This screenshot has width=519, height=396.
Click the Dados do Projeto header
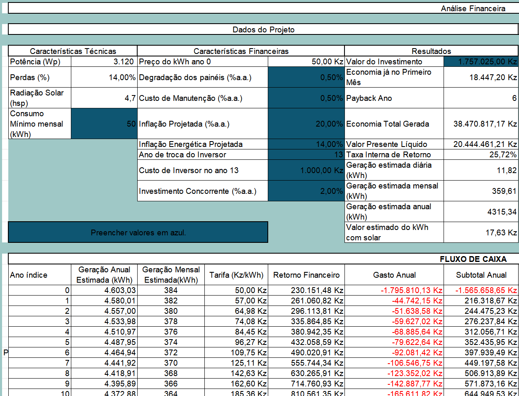point(263,29)
